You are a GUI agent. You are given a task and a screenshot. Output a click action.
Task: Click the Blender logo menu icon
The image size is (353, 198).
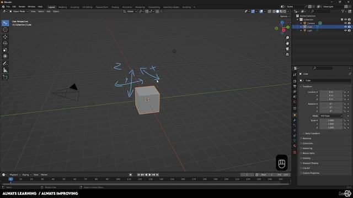pyautogui.click(x=3, y=7)
